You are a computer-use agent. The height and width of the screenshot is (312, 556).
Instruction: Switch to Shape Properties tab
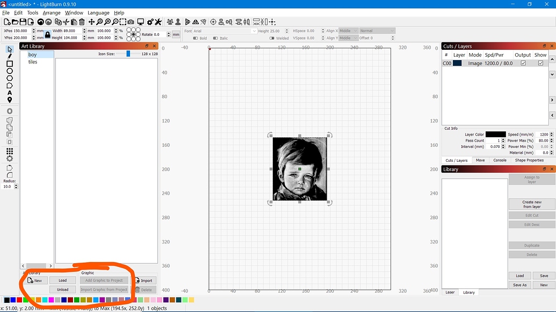(x=529, y=160)
